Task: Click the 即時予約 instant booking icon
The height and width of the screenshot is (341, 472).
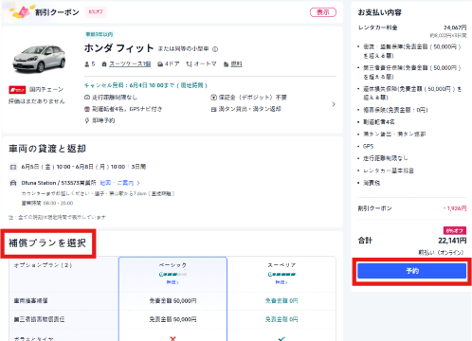Action: [87, 120]
